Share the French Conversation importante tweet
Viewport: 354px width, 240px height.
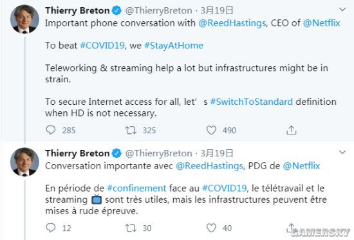291,228
